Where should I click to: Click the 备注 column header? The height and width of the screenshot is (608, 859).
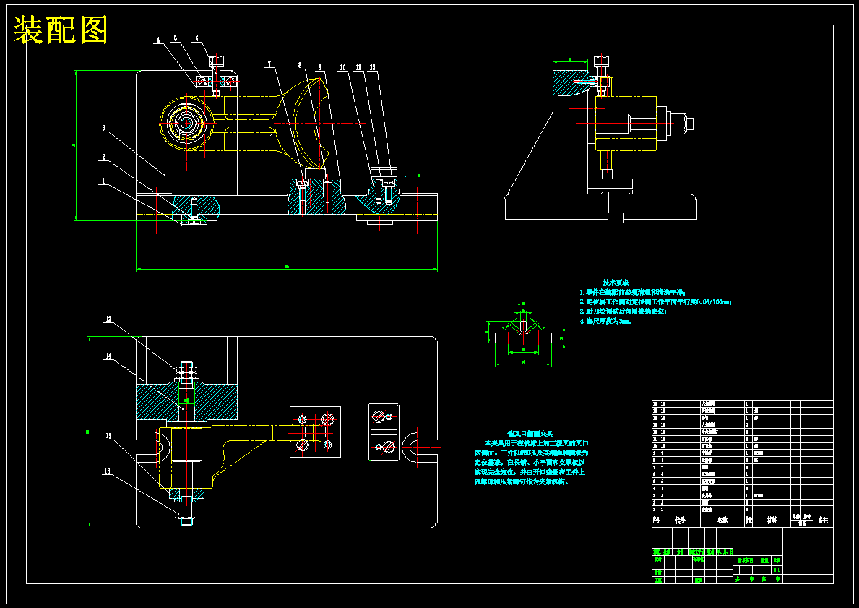pyautogui.click(x=823, y=521)
